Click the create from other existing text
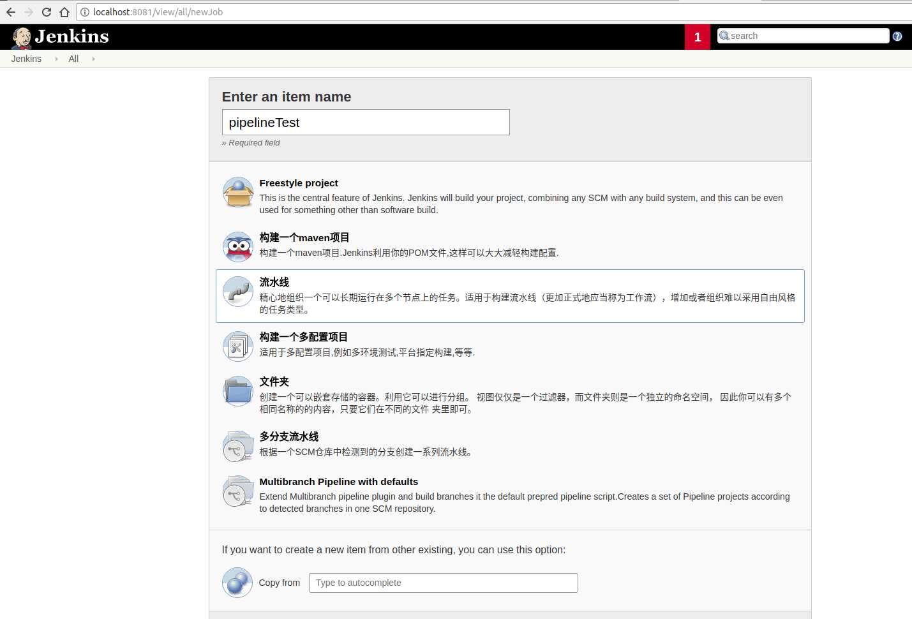 click(394, 550)
